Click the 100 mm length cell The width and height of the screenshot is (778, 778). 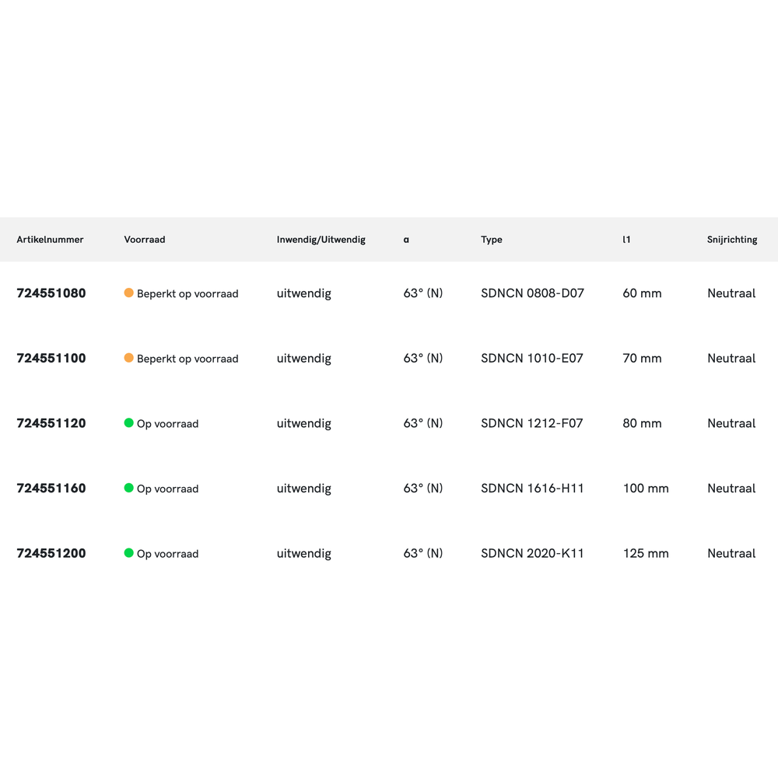(646, 489)
